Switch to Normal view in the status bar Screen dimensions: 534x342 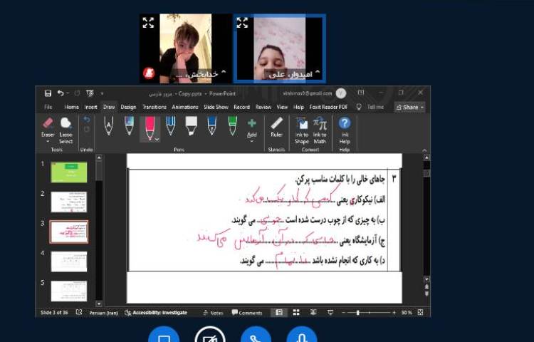(x=279, y=312)
